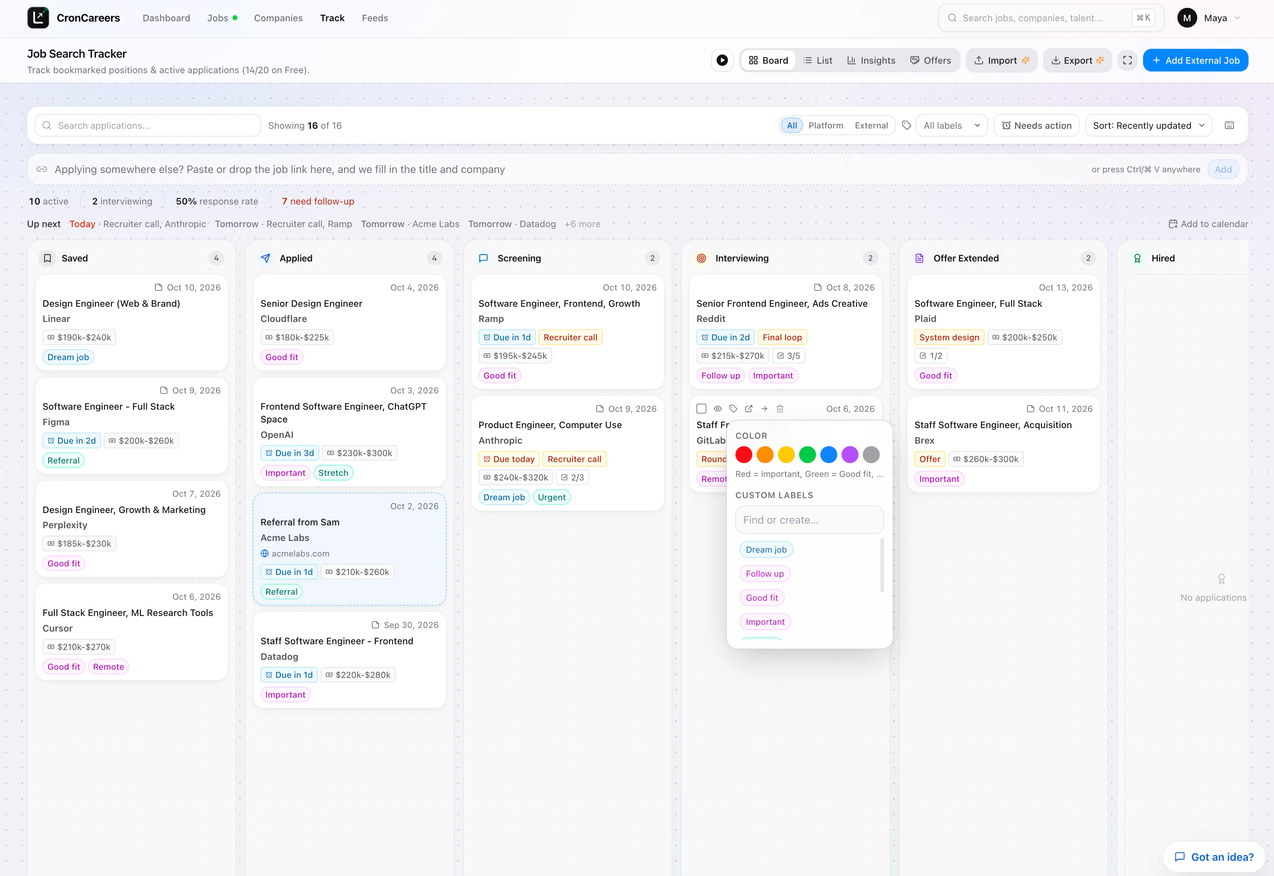Click the Screening column chat icon

pos(483,259)
